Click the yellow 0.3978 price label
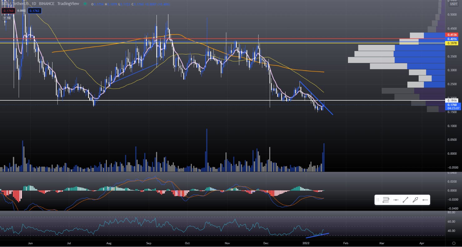 pos(452,43)
